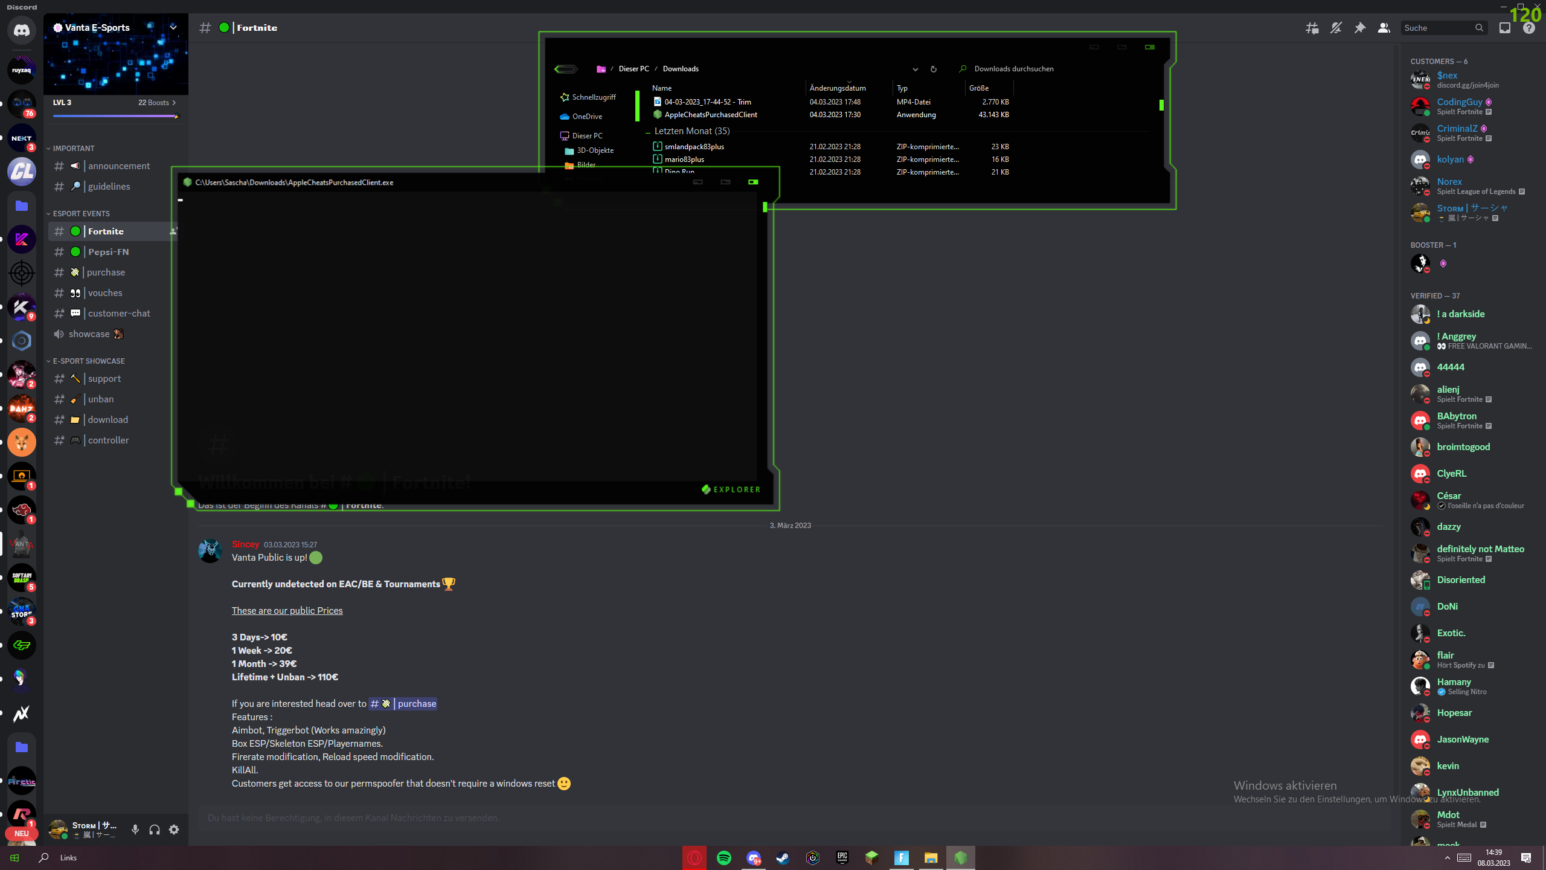
Task: Toggle member list visibility
Action: [x=1384, y=28]
